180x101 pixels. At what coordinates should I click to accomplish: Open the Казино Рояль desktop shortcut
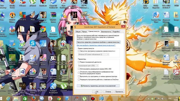coord(33,88)
